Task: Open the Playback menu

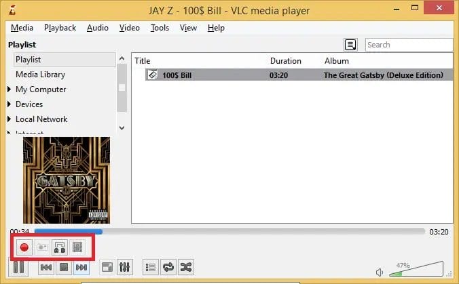Action: point(60,28)
